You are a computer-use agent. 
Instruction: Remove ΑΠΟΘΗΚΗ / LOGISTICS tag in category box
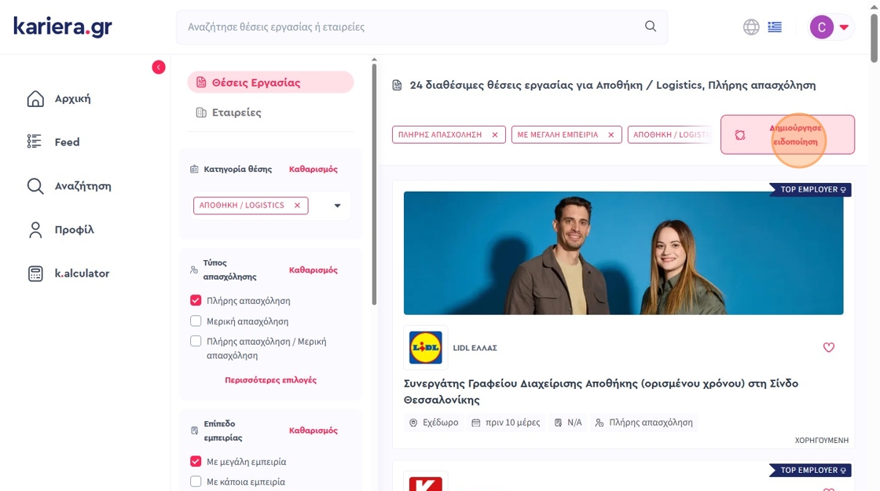coord(298,205)
